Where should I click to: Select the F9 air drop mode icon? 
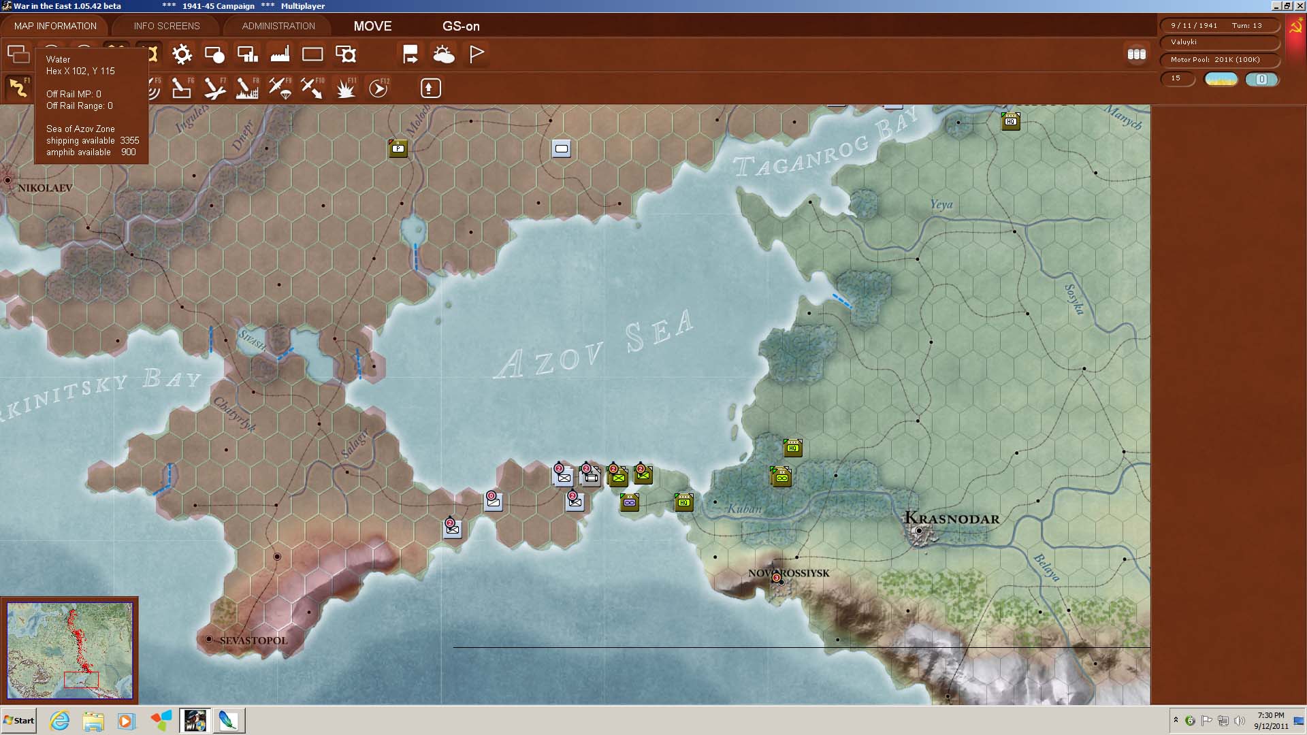[x=280, y=88]
